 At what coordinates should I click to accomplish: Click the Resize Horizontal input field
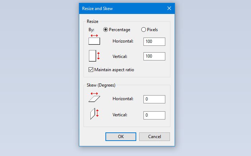pos(154,42)
